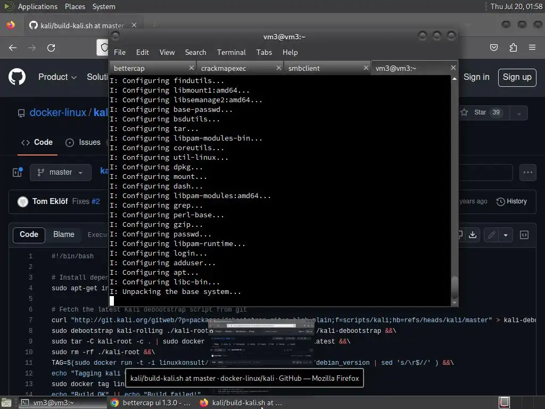The image size is (545, 409).
Task: Download the raw file with the download icon
Action: click(x=473, y=235)
